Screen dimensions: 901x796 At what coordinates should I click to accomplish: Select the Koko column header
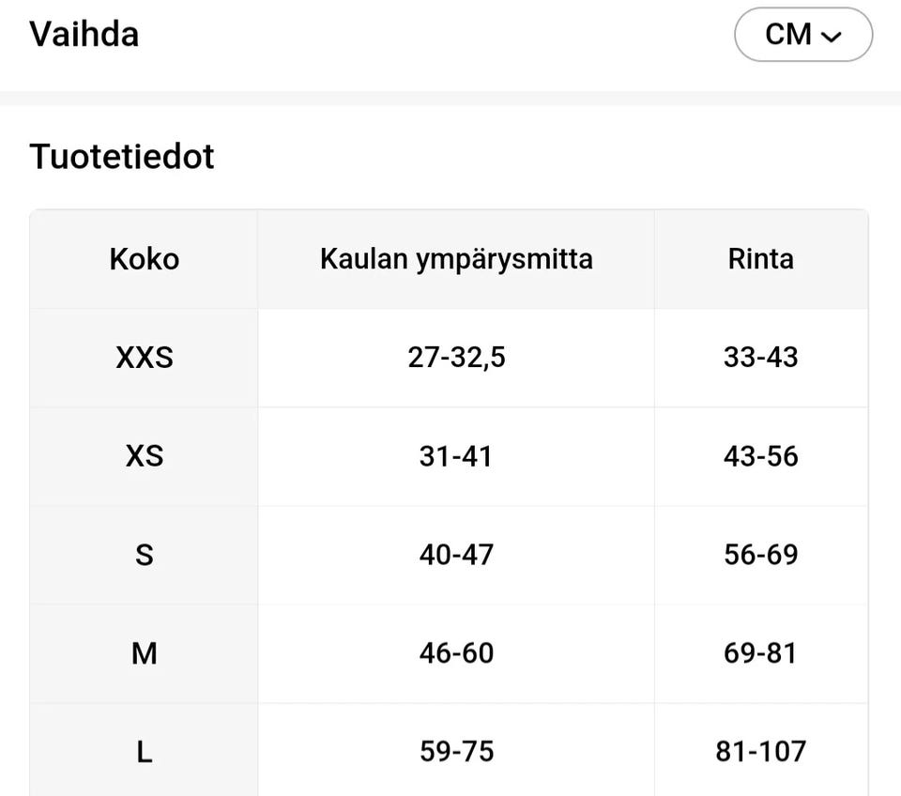[x=144, y=259]
